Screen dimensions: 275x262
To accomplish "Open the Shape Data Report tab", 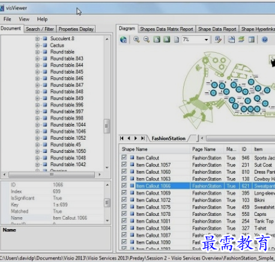I will click(217, 29).
